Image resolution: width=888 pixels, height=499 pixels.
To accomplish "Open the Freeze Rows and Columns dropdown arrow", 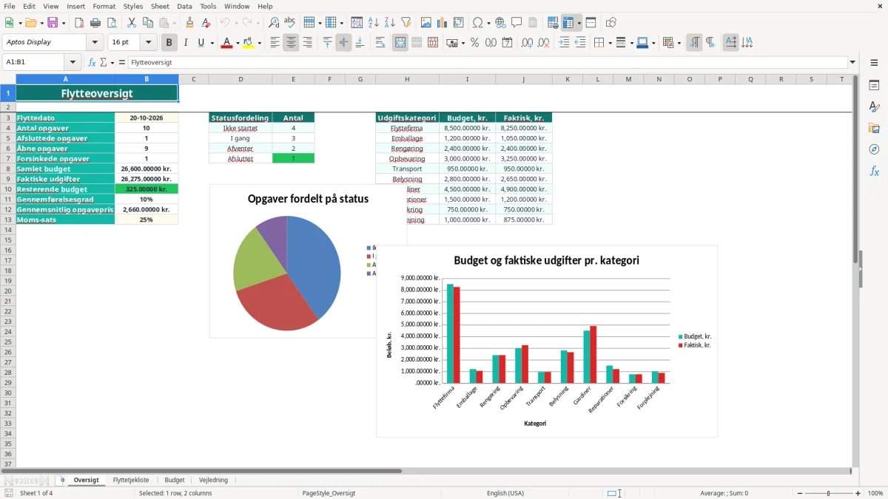I will [x=579, y=23].
